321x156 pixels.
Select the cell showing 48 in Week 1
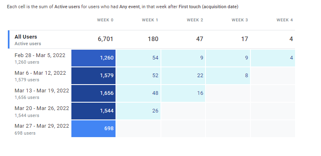138,93
